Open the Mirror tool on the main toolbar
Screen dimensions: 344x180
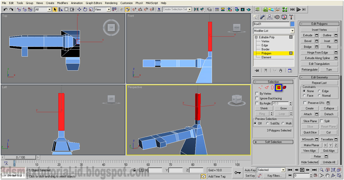coord(196,9)
